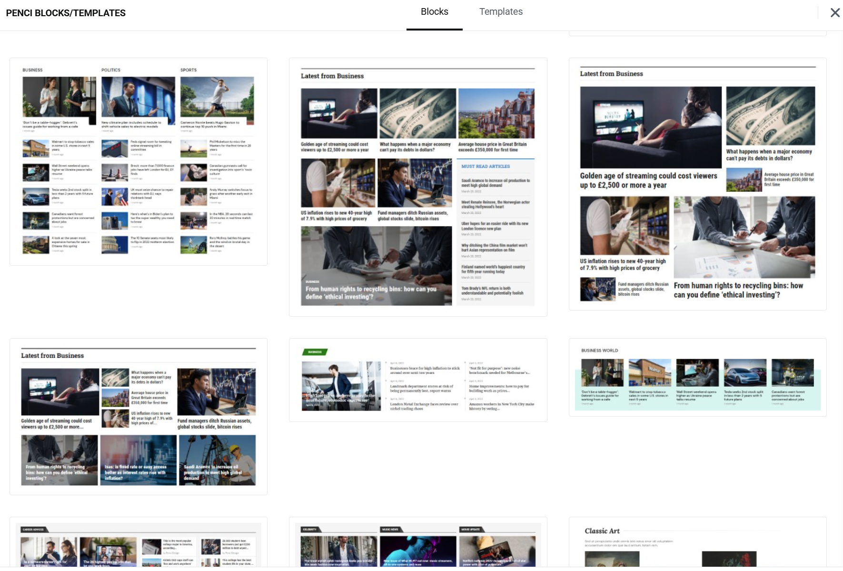This screenshot has width=843, height=571.
Task: Pick the Classic Art block
Action: [x=697, y=543]
